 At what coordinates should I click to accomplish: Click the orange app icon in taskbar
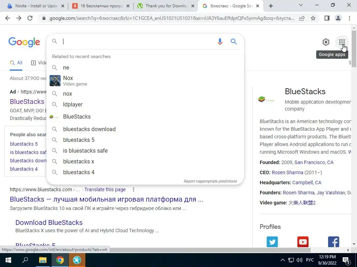(77, 260)
